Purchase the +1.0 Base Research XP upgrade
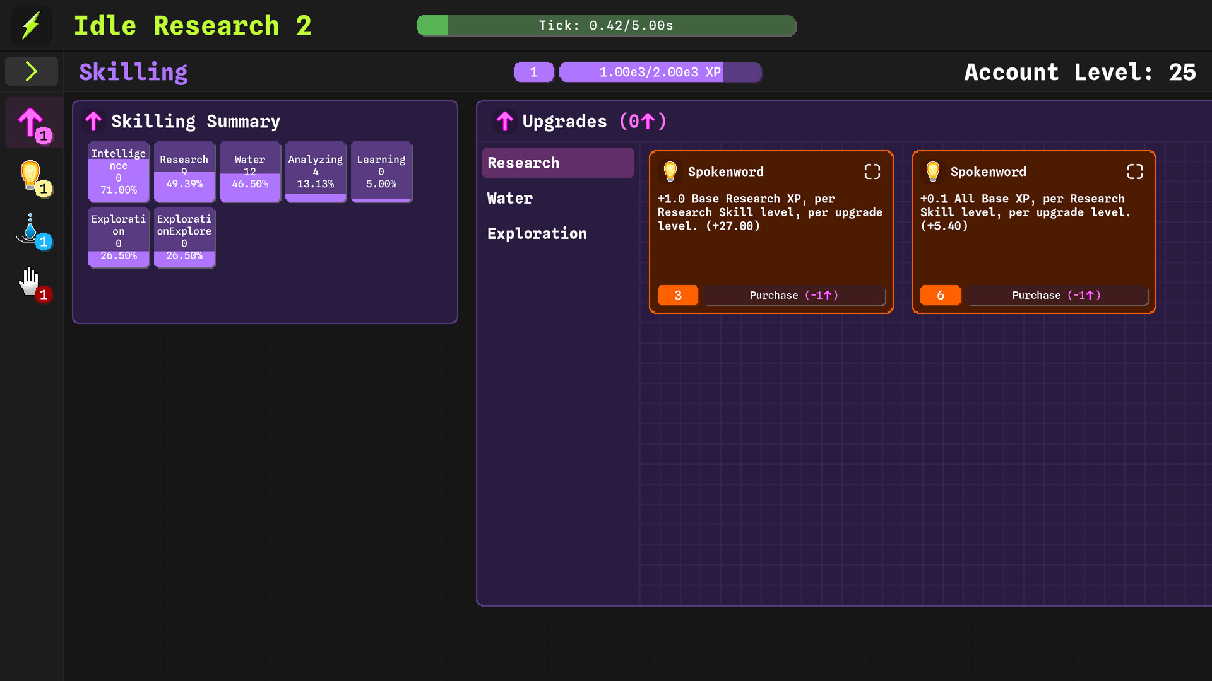 (x=795, y=295)
